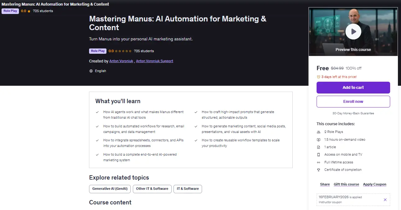Click the '1 article' text

(330, 147)
